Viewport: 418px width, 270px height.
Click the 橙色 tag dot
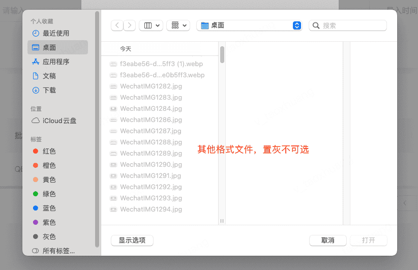[x=36, y=166]
